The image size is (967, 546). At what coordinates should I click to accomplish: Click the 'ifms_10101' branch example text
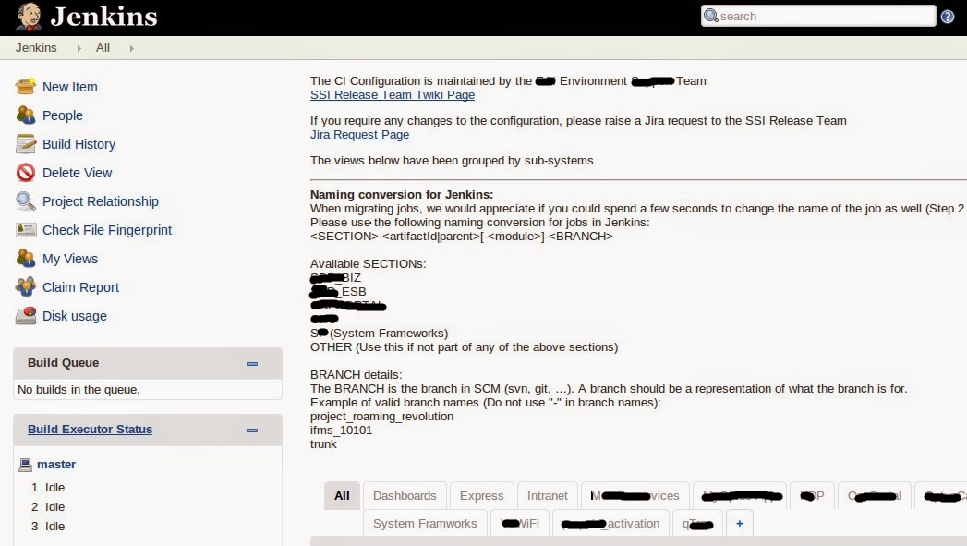(x=341, y=431)
